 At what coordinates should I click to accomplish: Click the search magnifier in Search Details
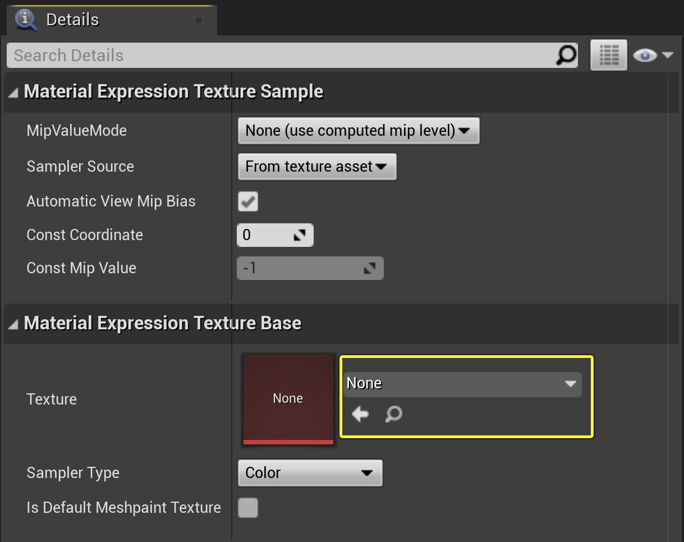[x=567, y=55]
